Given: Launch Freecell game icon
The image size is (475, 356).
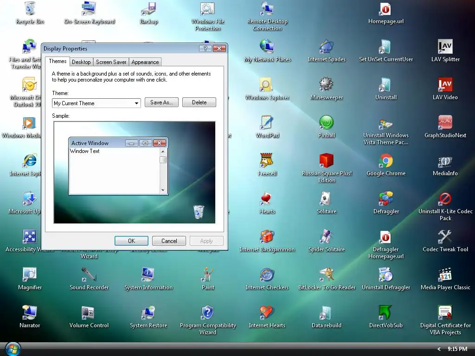Looking at the screenshot, I should 267,161.
